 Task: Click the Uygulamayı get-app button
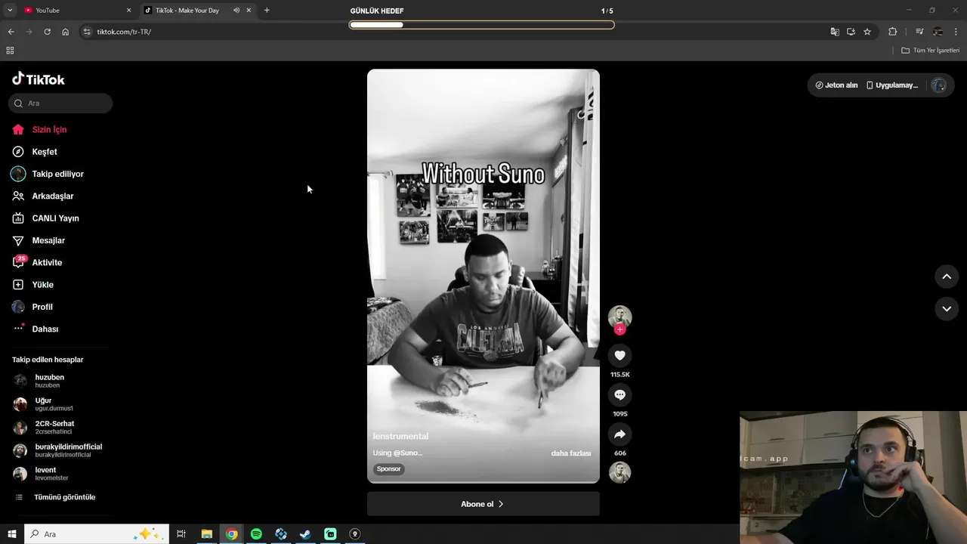pos(892,85)
